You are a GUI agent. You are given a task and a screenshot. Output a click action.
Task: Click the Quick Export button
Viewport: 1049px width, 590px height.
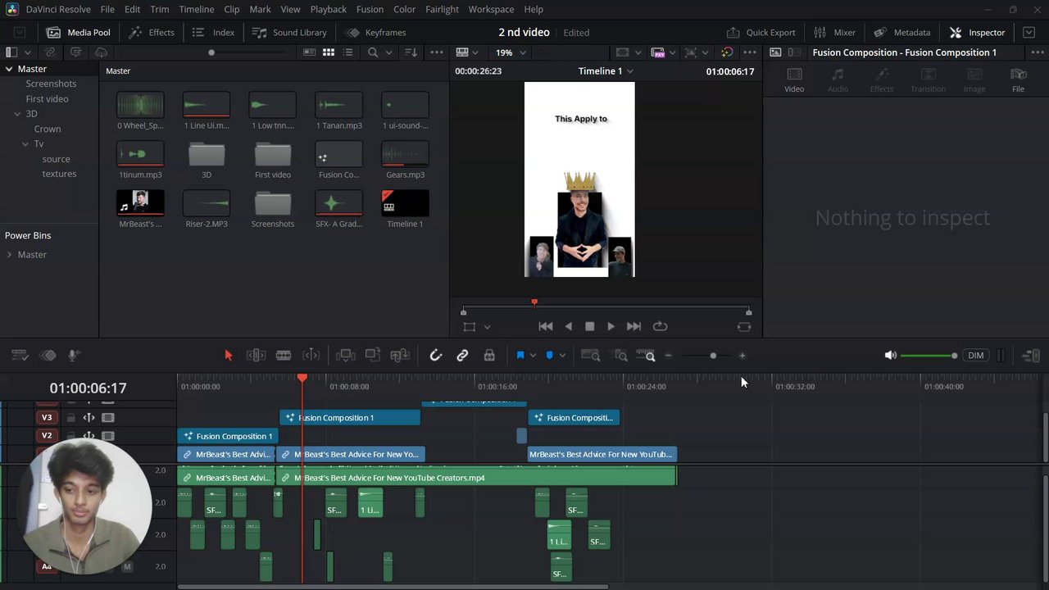click(761, 33)
